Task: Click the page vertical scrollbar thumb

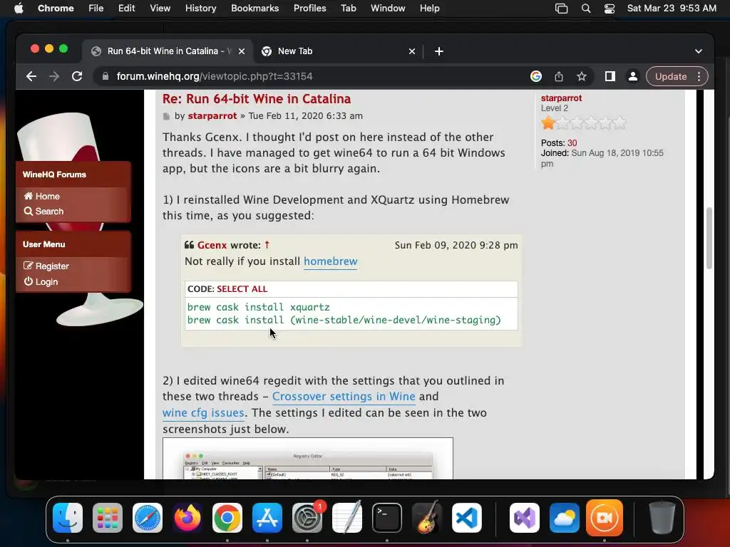Action: (709, 238)
